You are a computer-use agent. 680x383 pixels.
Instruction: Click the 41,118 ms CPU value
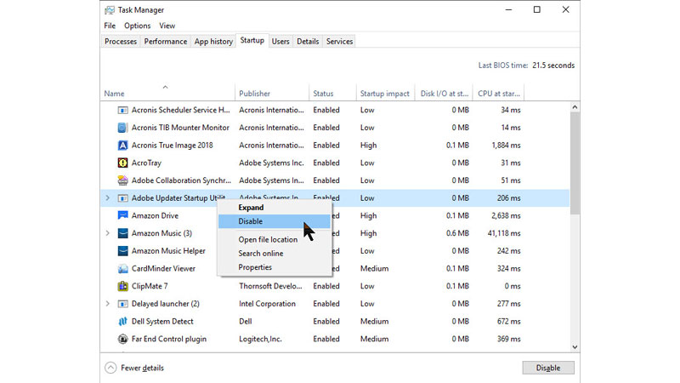click(x=504, y=233)
